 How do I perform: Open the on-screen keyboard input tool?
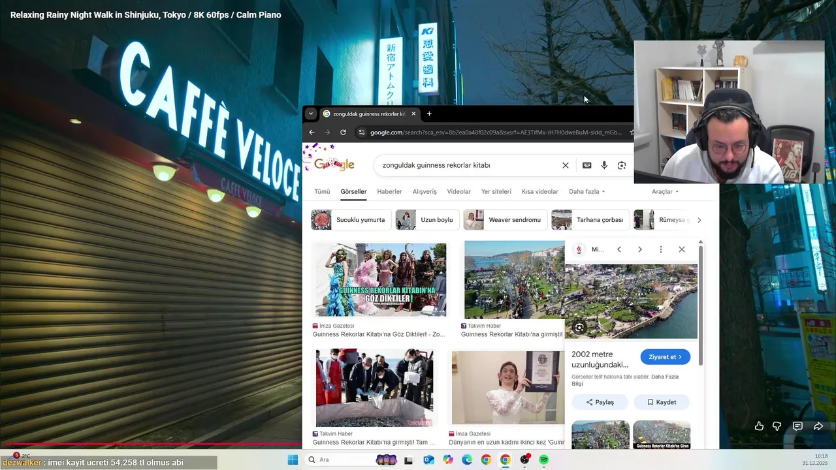pyautogui.click(x=587, y=165)
